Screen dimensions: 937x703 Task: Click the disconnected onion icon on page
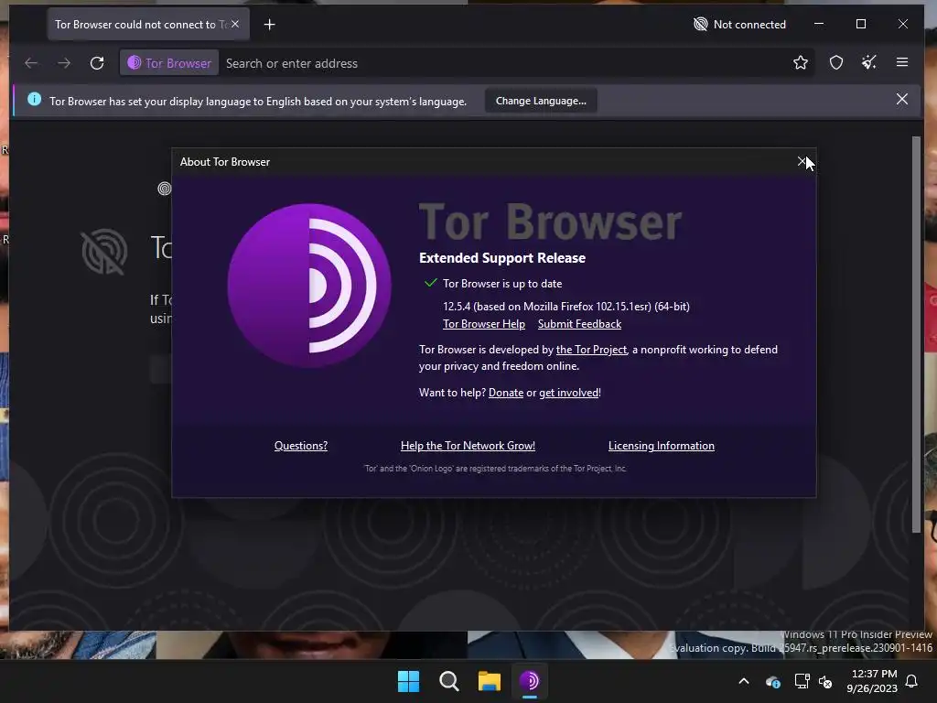(104, 252)
